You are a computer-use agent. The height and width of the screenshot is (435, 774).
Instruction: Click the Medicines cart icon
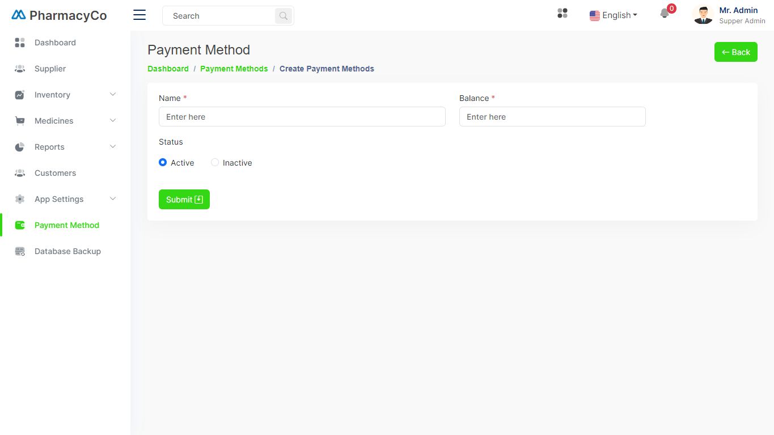[20, 121]
